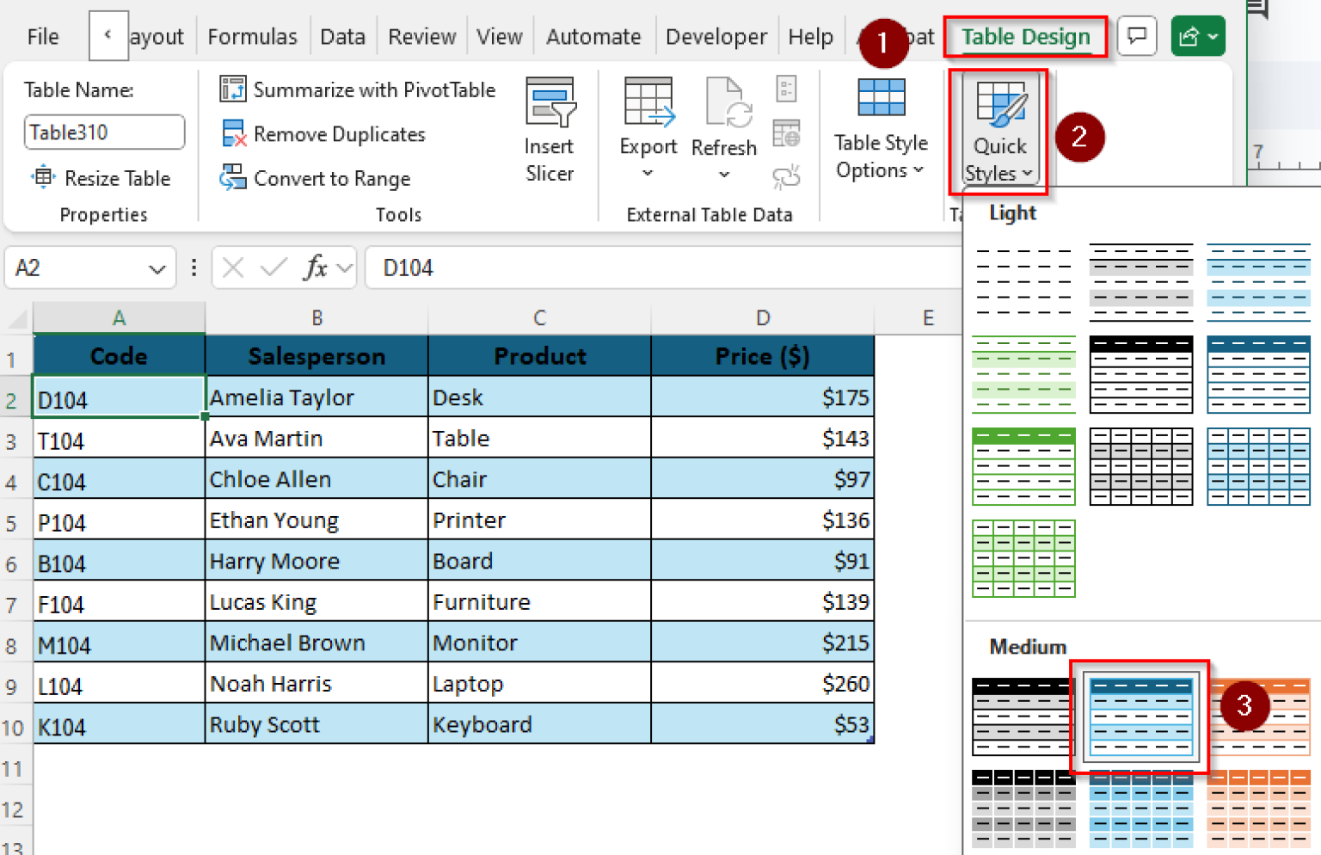This screenshot has width=1321, height=855.
Task: Click inside the Table Name field
Action: coord(103,132)
